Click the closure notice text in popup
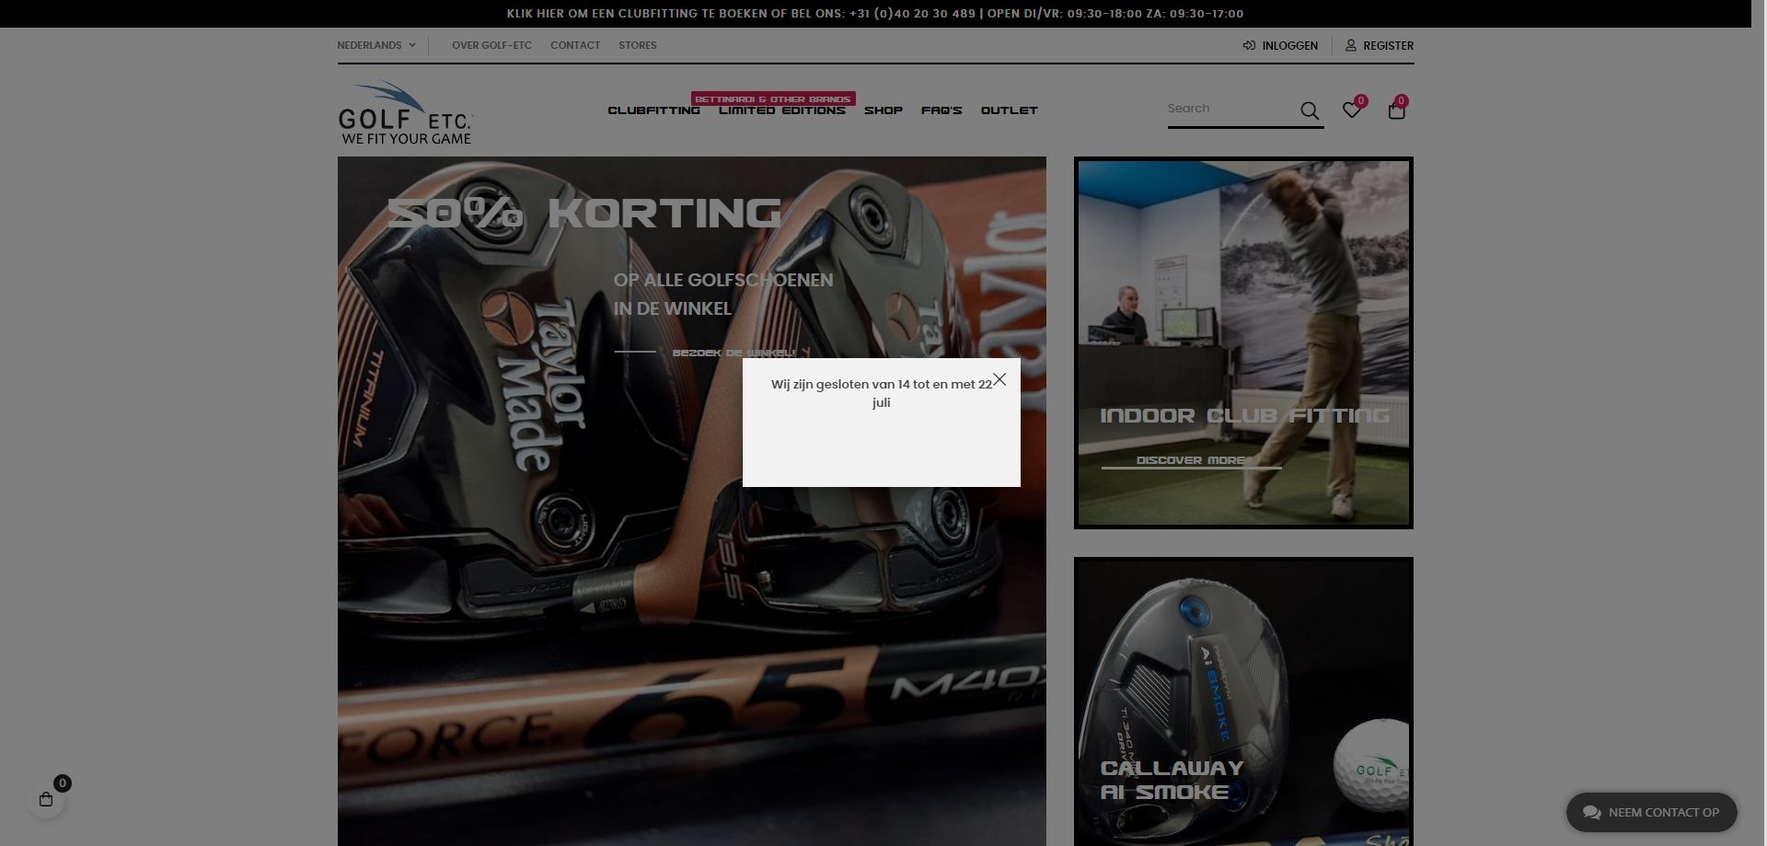Viewport: 1767px width, 846px height. 882,393
